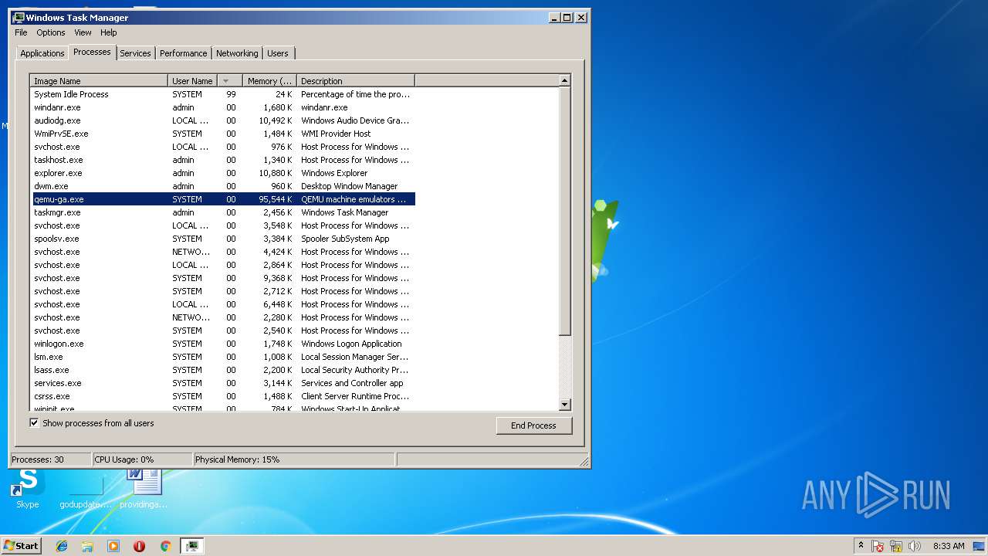Open the View menu
This screenshot has width=988, height=556.
point(83,32)
